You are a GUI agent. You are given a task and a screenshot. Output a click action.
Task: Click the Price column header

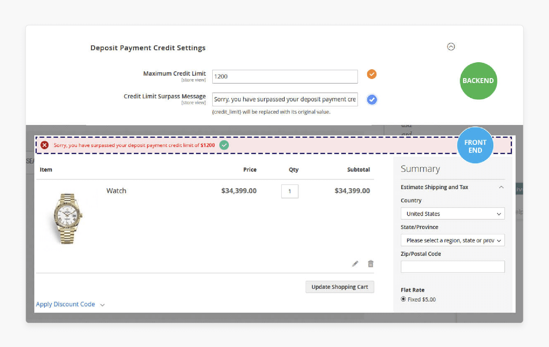tap(250, 170)
